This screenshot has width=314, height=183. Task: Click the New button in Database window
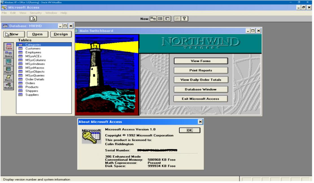tap(14, 34)
